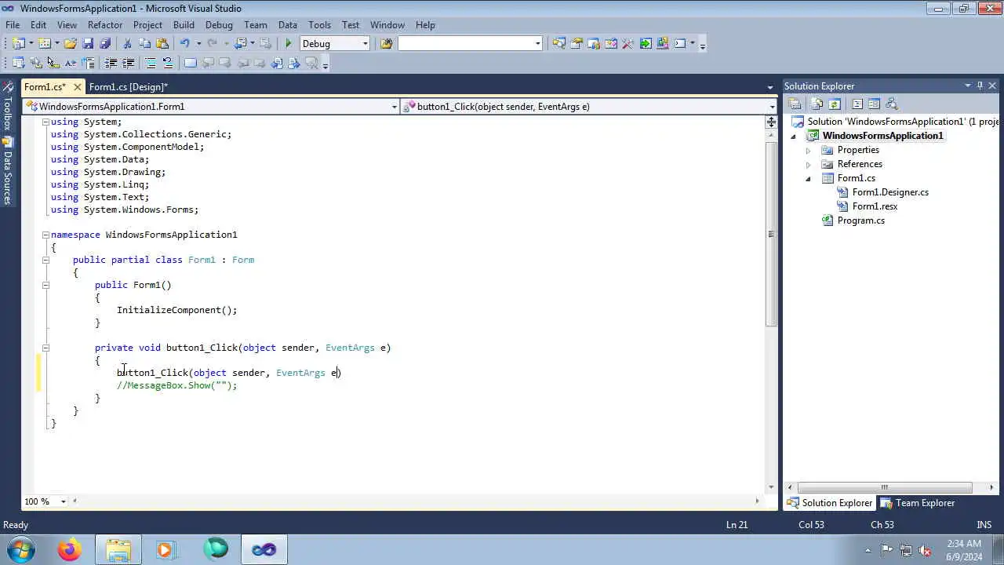Select Program.cs in Solution Explorer
The image size is (1004, 565).
[x=860, y=221]
